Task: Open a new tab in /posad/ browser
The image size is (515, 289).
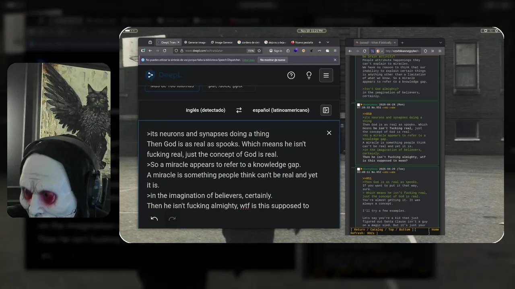Action: pos(402,43)
